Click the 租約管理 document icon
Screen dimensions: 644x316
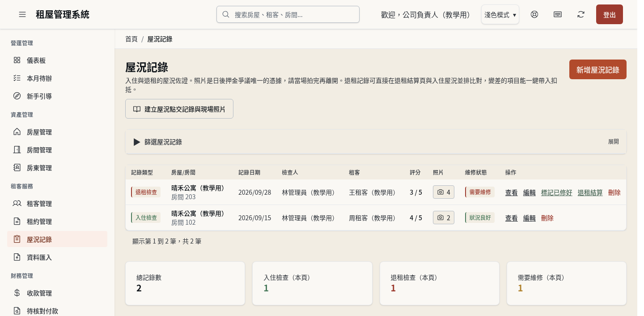17,221
